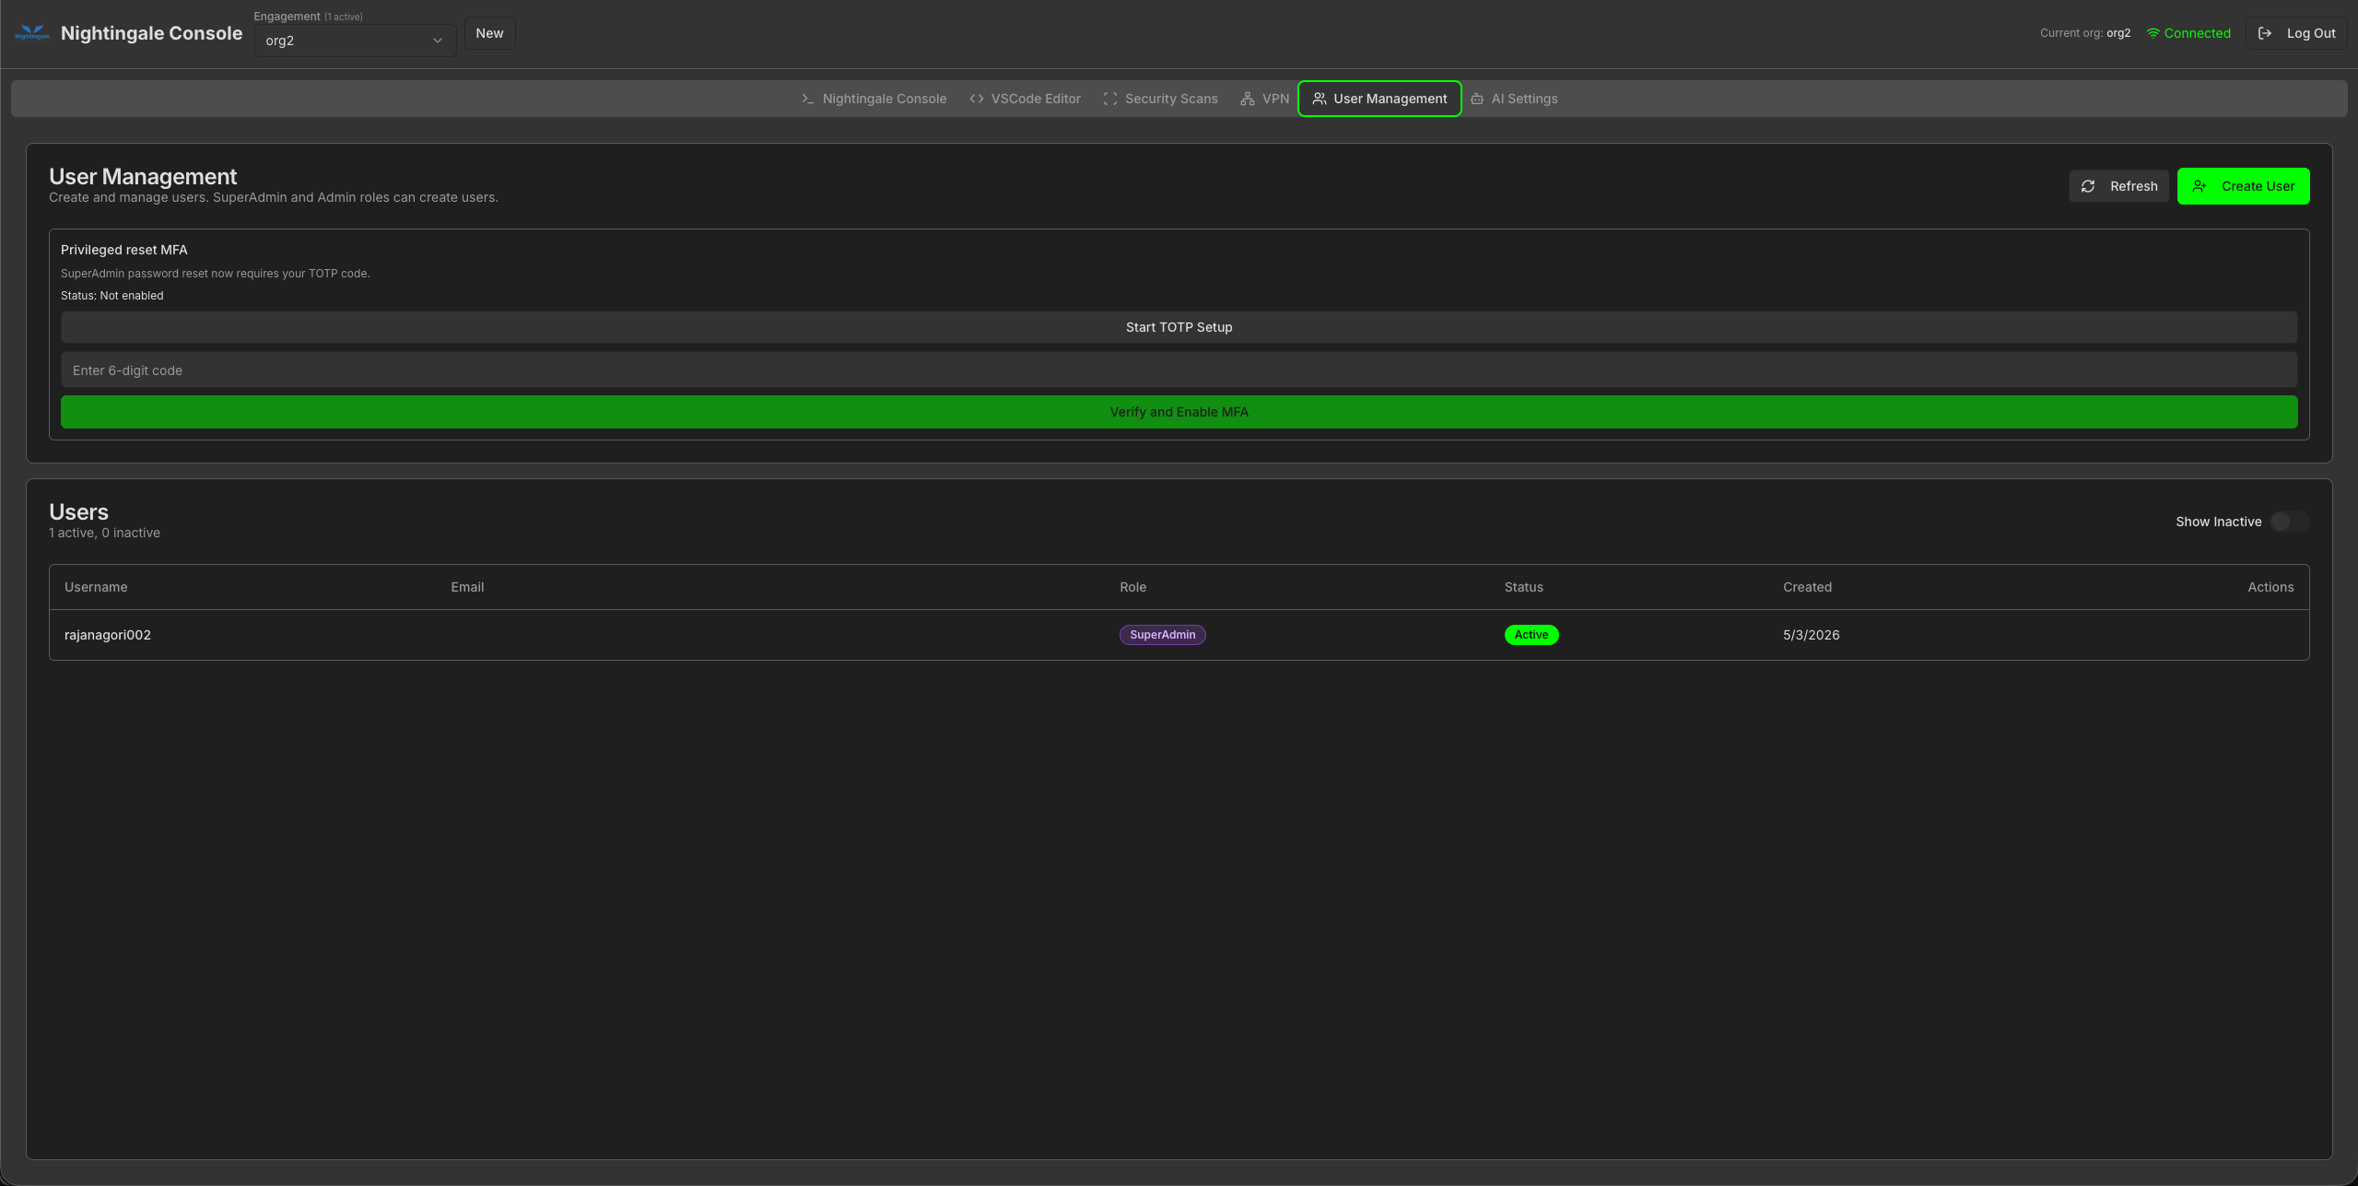2358x1186 pixels.
Task: Toggle the Show Inactive switch
Action: 2289,522
